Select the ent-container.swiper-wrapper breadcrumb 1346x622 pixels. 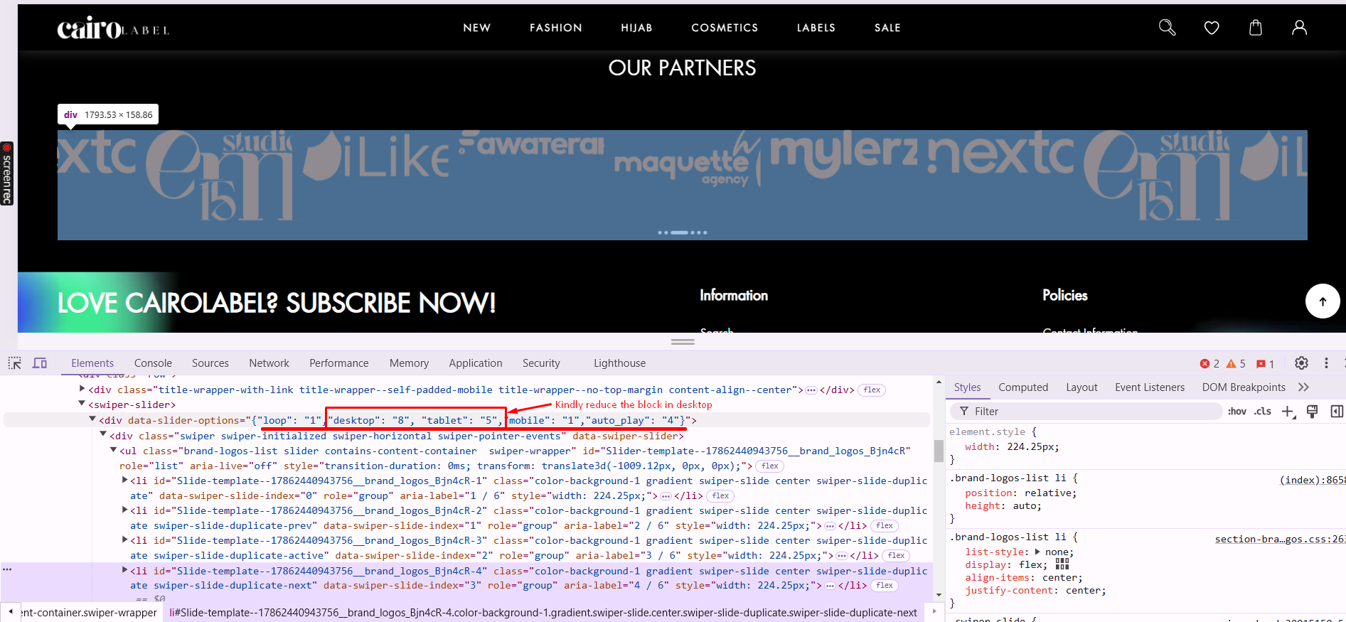[x=90, y=613]
